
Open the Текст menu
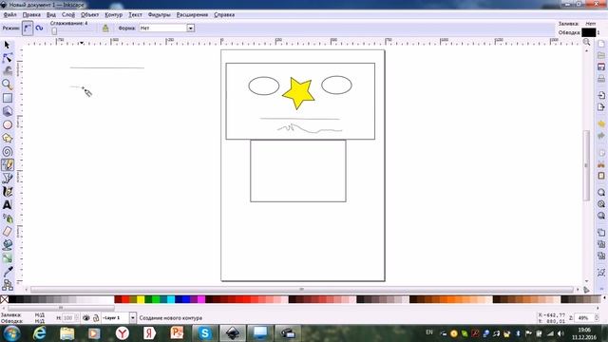[x=135, y=15]
